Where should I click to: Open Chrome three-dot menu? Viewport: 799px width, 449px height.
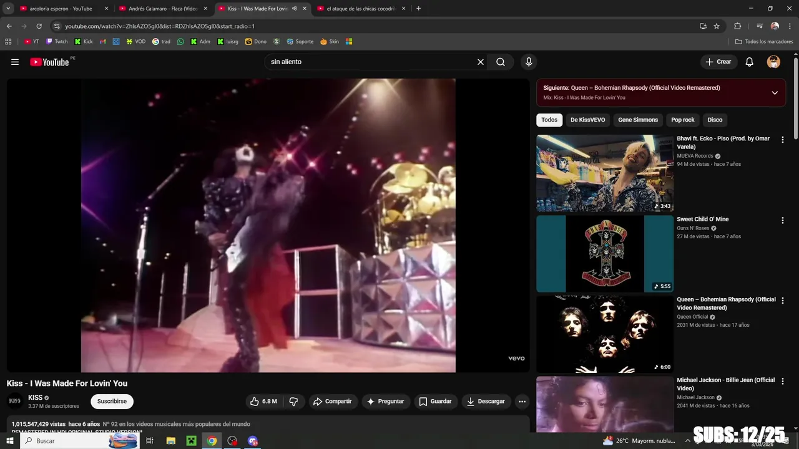pos(790,26)
